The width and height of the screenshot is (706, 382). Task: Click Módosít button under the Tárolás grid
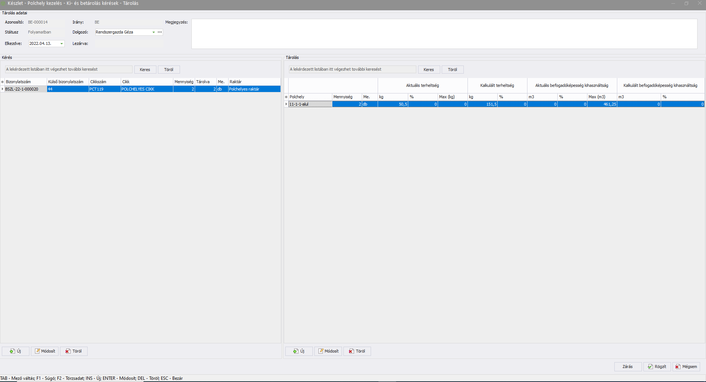click(328, 351)
